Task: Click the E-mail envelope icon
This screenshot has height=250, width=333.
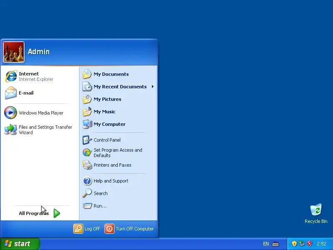Action: (11, 93)
